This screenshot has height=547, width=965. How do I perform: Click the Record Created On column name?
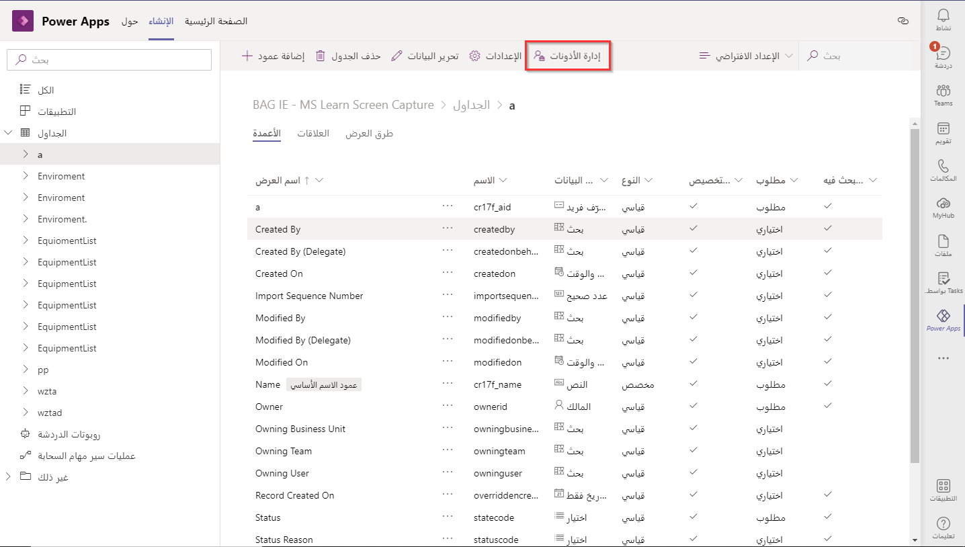tap(294, 495)
